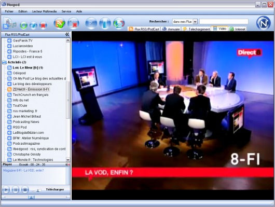Collapse the Flux RSS/PodCast side panel
The width and height of the screenshot is (275, 207).
[x=67, y=34]
